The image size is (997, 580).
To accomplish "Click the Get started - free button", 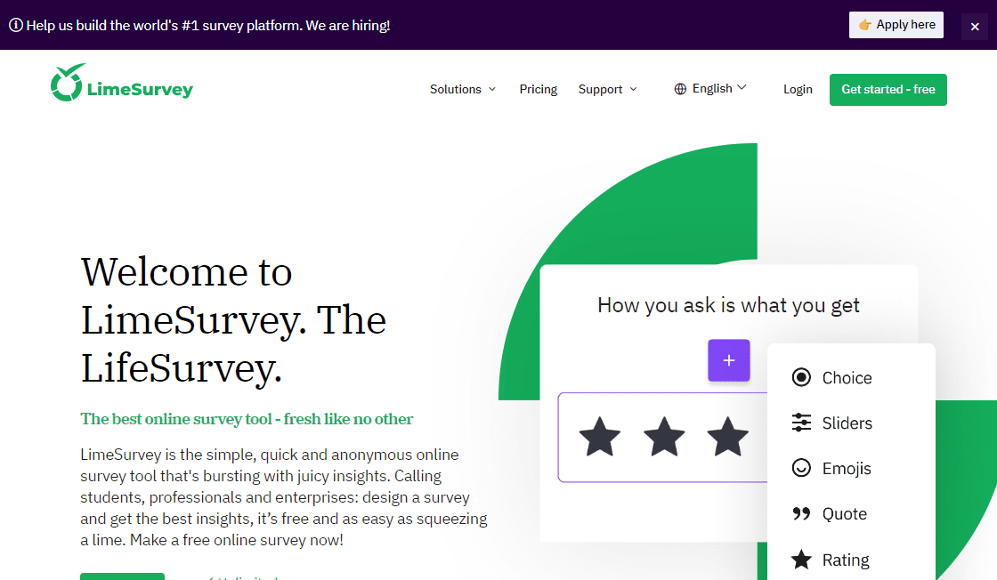I will coord(888,90).
